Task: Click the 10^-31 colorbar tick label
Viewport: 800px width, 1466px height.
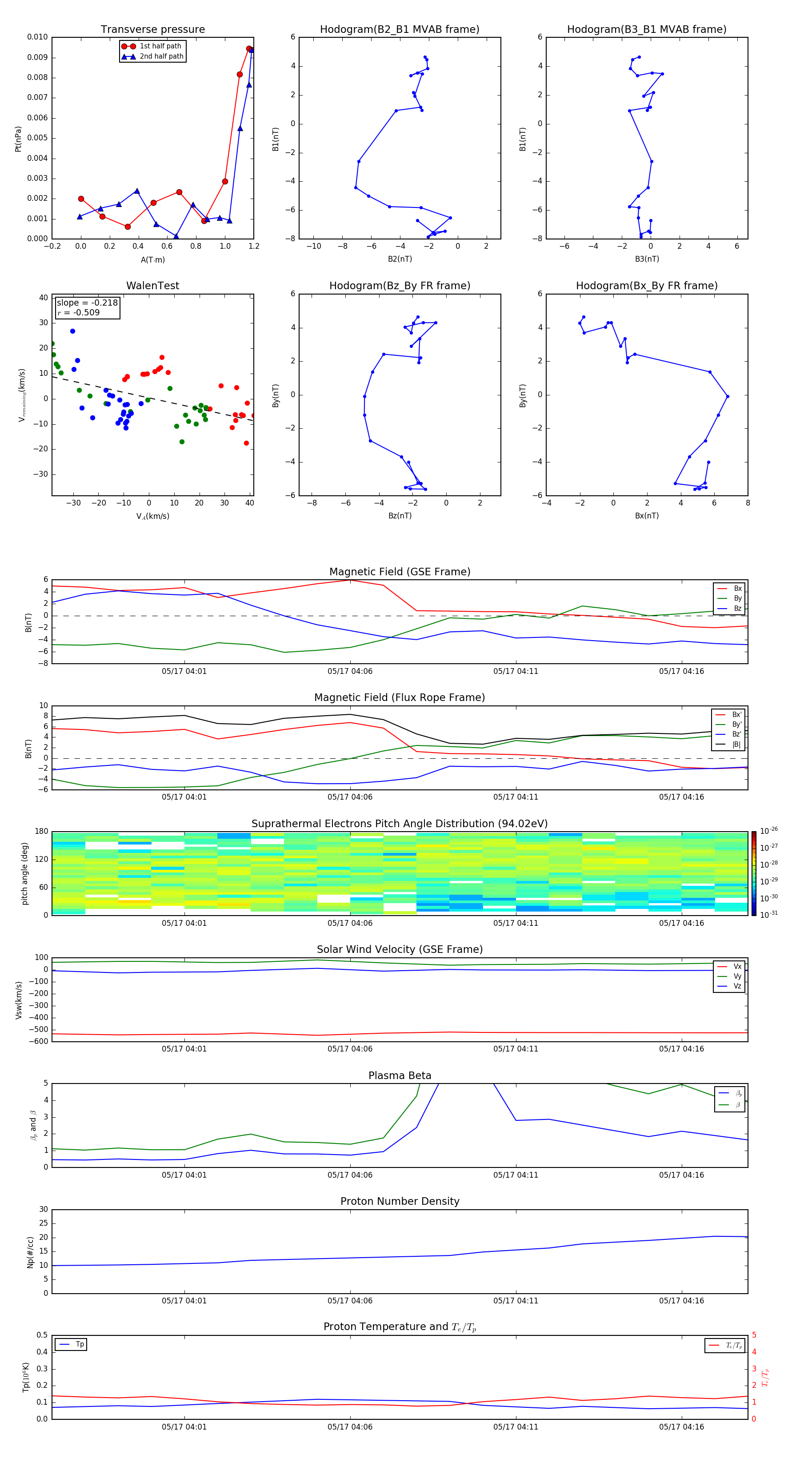Action: click(769, 915)
